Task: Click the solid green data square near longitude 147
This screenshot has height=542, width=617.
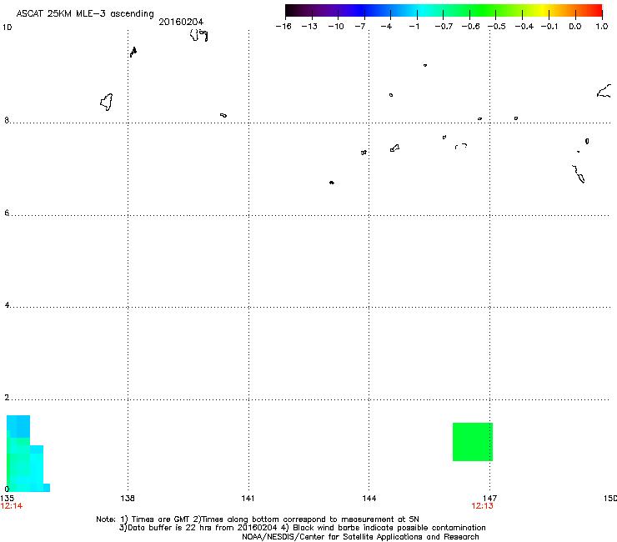Action: tap(473, 442)
